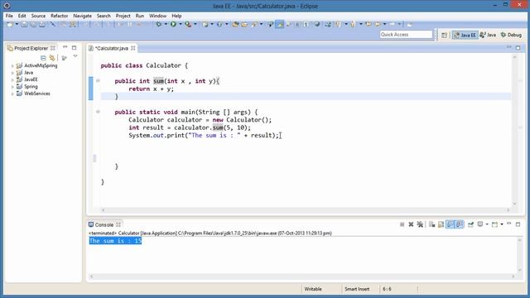The height and width of the screenshot is (298, 530).
Task: Select the ActiveMqSpring project in the tree
Action: [x=41, y=65]
